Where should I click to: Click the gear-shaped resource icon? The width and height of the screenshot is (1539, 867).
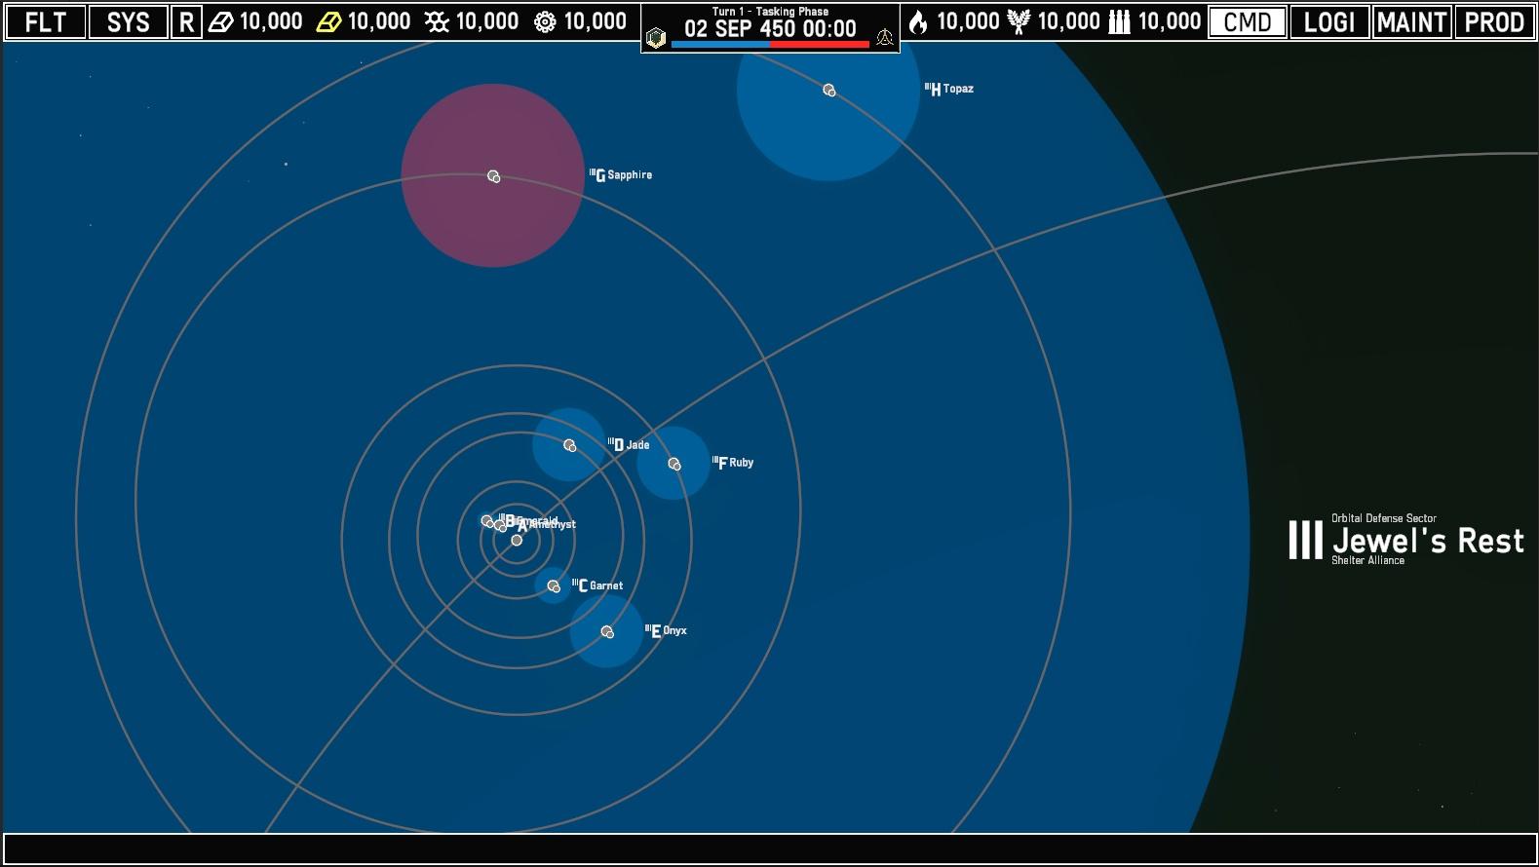click(x=545, y=21)
